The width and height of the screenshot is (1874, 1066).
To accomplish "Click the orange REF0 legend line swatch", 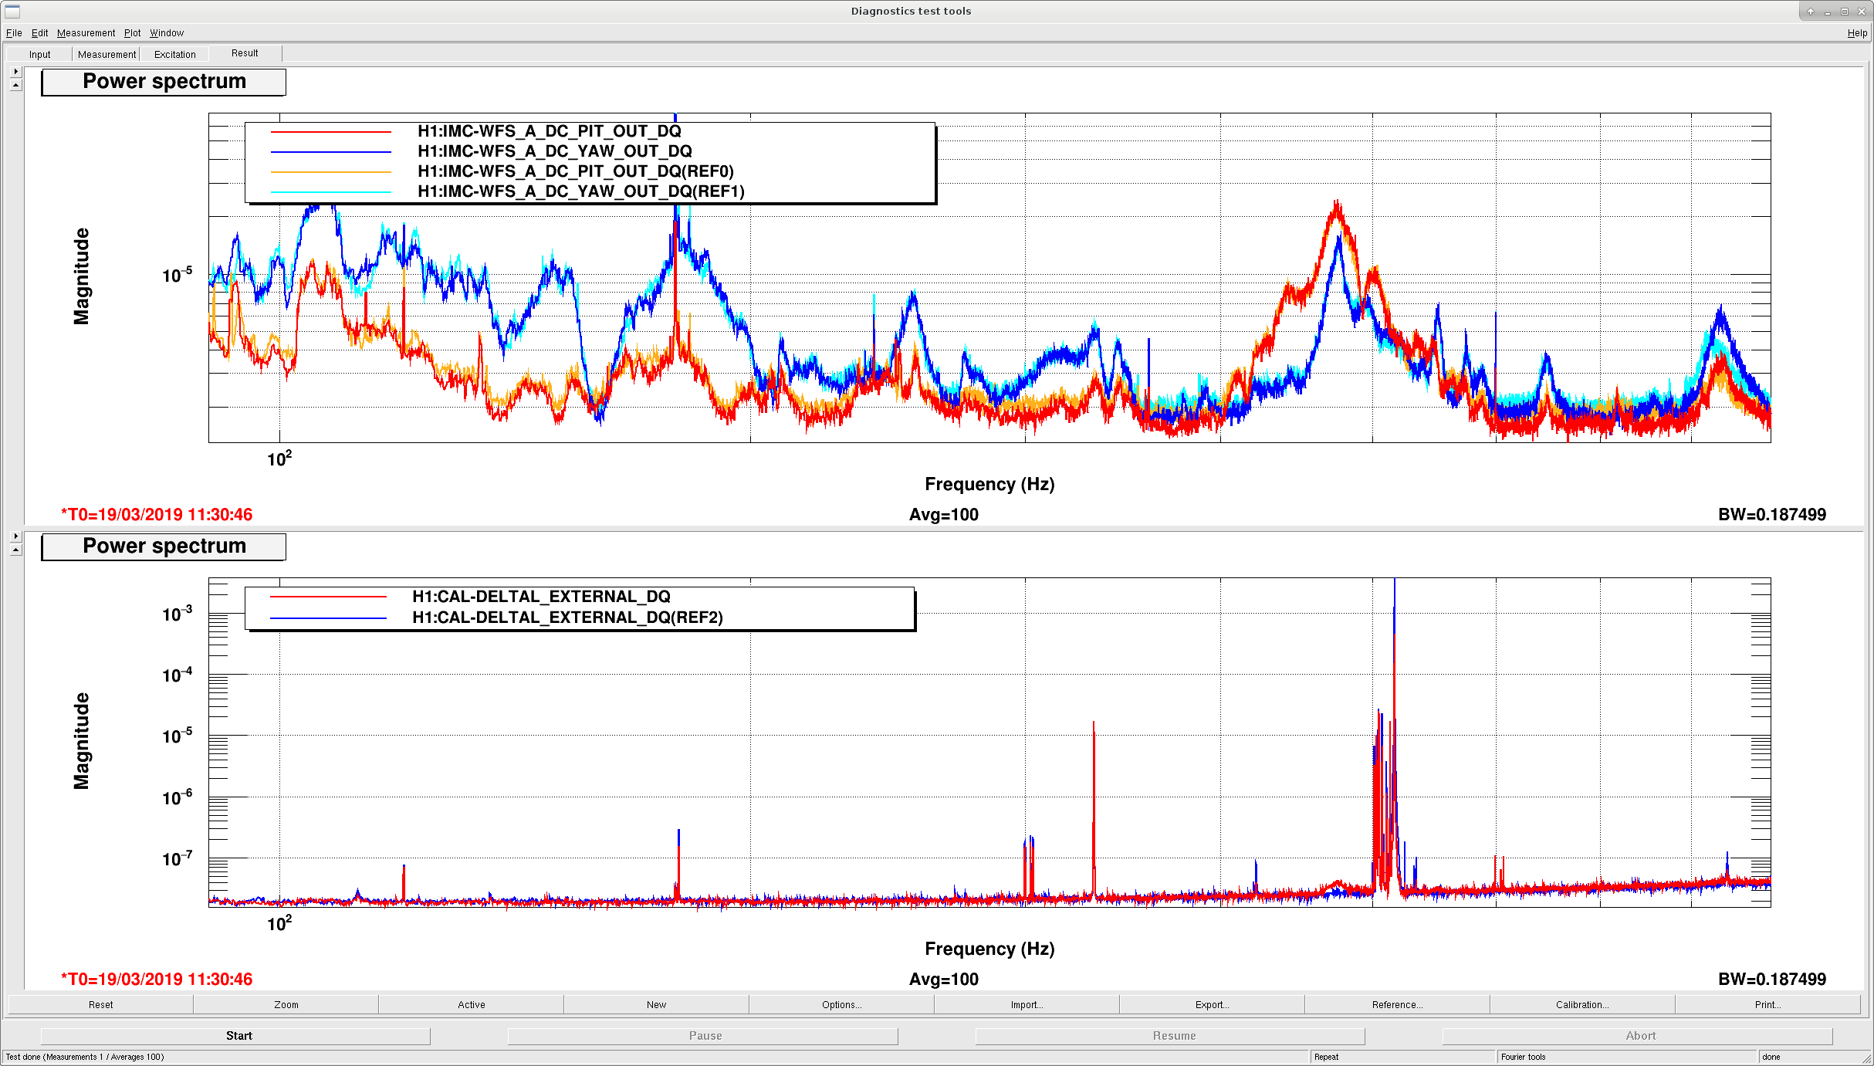I will point(331,172).
